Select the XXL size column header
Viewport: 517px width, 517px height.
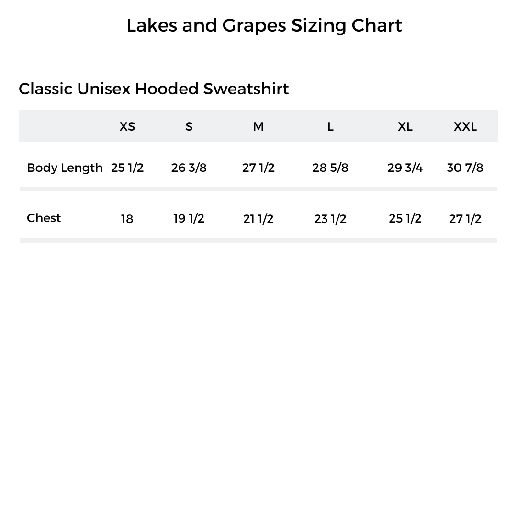tap(465, 126)
